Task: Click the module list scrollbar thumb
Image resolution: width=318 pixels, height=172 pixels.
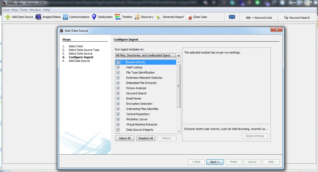Action: 179,86
